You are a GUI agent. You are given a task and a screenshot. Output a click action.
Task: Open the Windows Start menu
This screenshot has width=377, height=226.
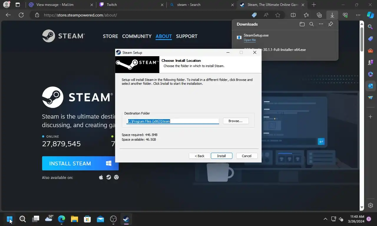pyautogui.click(x=9, y=219)
